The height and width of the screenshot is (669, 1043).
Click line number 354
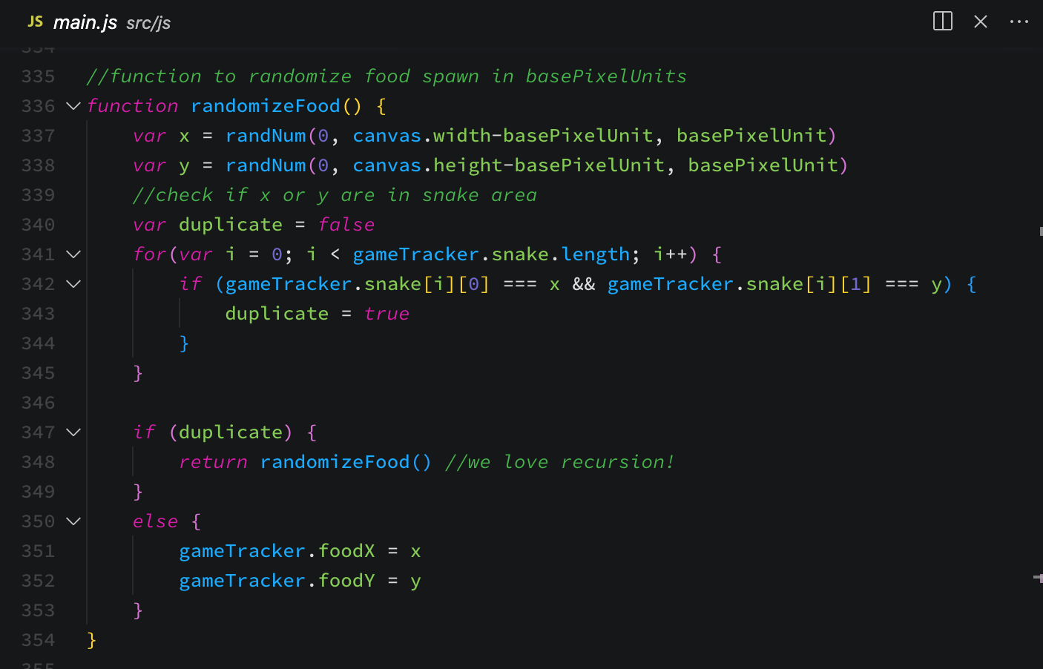coord(38,640)
